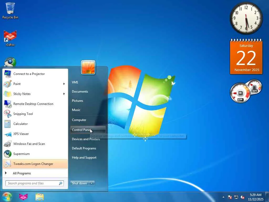
Task: Launch Supermium from Start menu list
Action: coord(35,154)
